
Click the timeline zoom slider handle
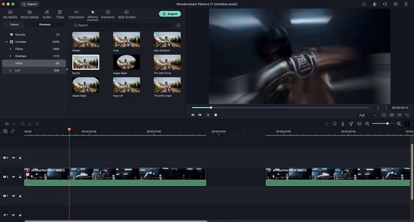(387, 123)
